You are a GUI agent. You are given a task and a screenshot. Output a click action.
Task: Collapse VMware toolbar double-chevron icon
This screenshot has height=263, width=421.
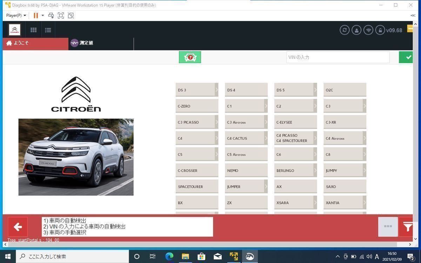click(413, 15)
